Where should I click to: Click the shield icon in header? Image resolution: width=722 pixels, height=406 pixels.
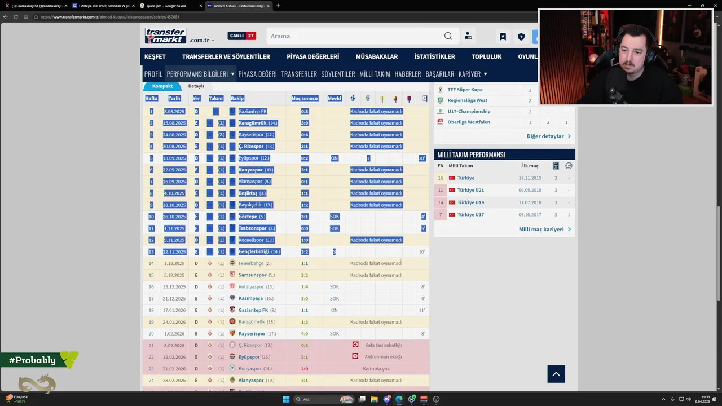(521, 37)
